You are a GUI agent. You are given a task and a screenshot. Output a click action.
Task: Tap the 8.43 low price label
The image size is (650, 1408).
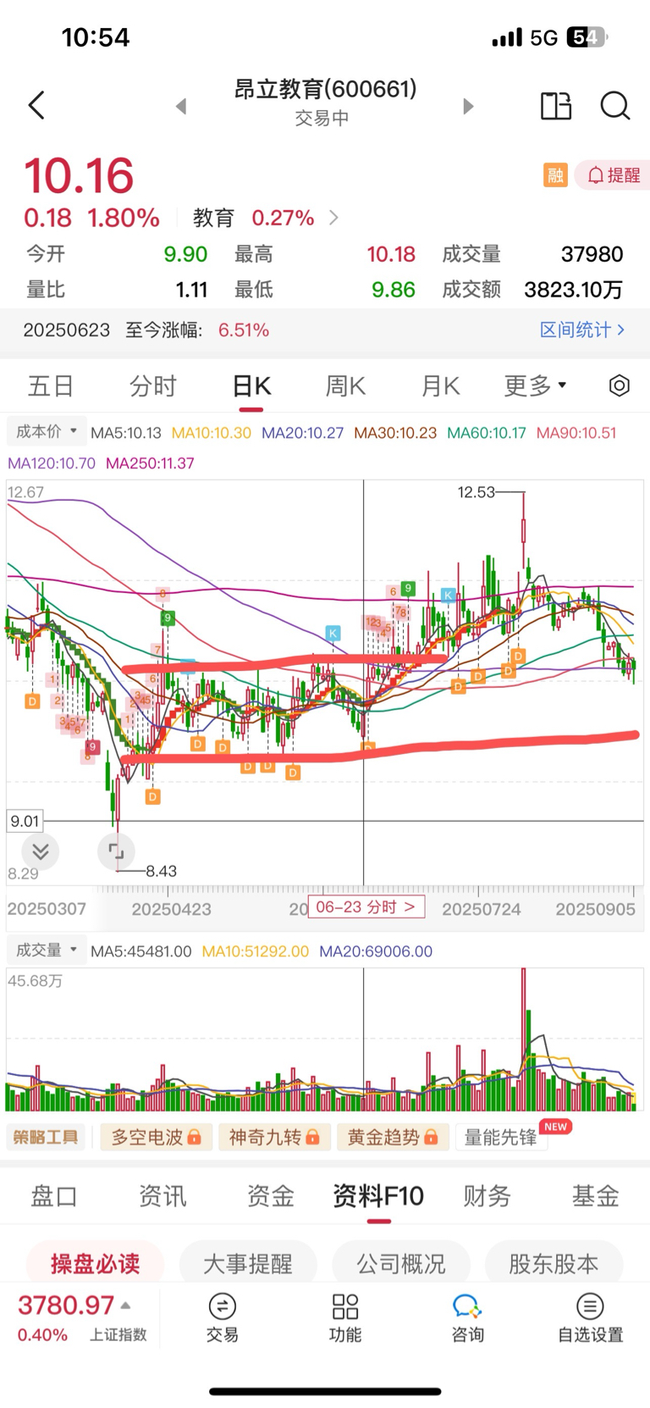[161, 871]
